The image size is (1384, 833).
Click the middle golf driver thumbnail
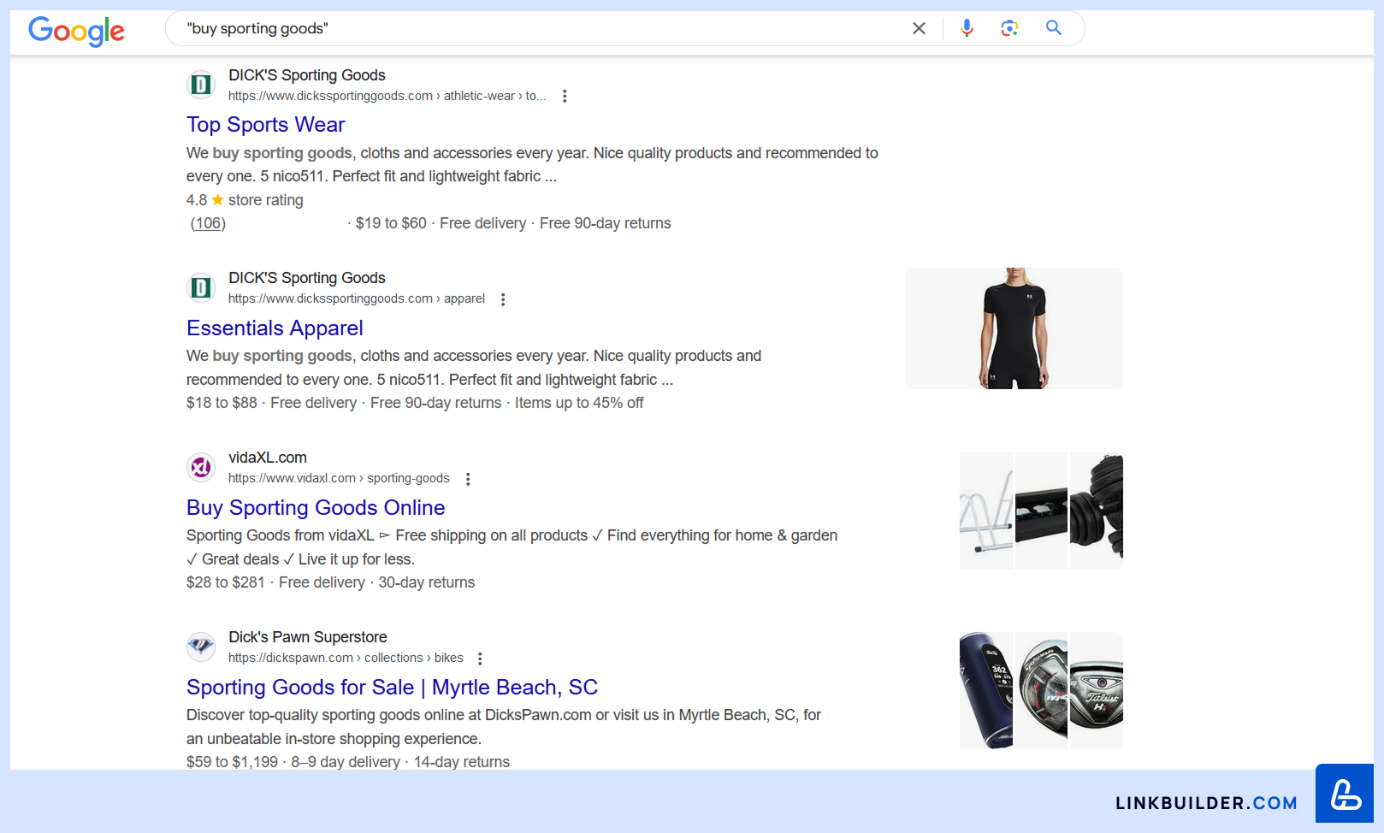pos(1042,691)
